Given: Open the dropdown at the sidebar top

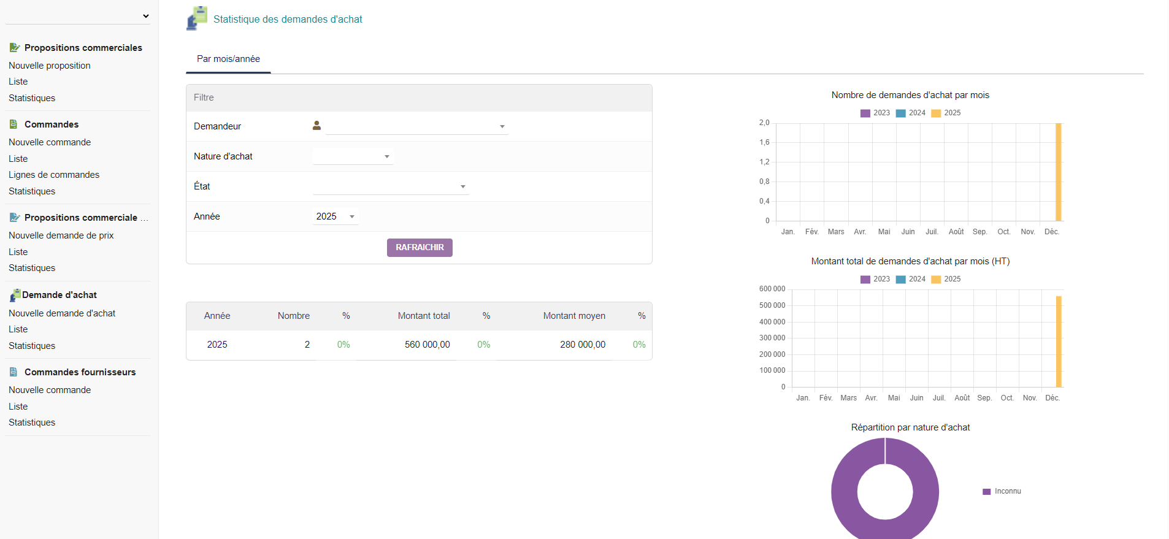Looking at the screenshot, I should pos(78,16).
